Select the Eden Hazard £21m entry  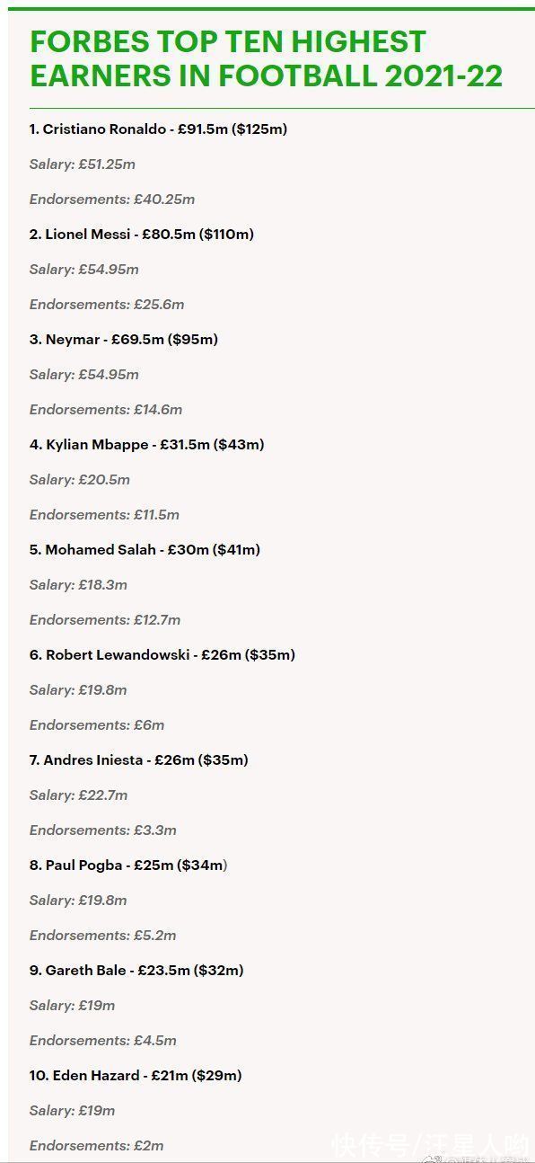point(136,1076)
